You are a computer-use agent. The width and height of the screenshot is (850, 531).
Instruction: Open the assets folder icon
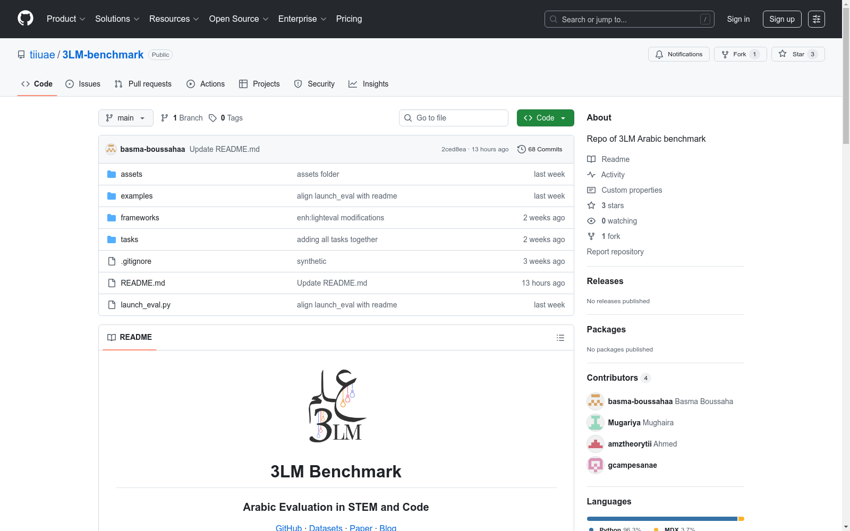112,174
